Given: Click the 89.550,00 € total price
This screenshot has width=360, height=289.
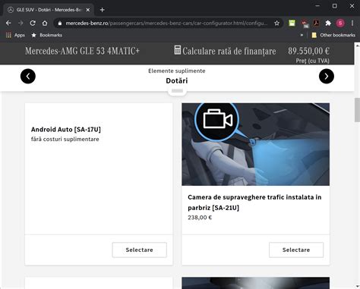Looking at the screenshot, I should coord(308,51).
